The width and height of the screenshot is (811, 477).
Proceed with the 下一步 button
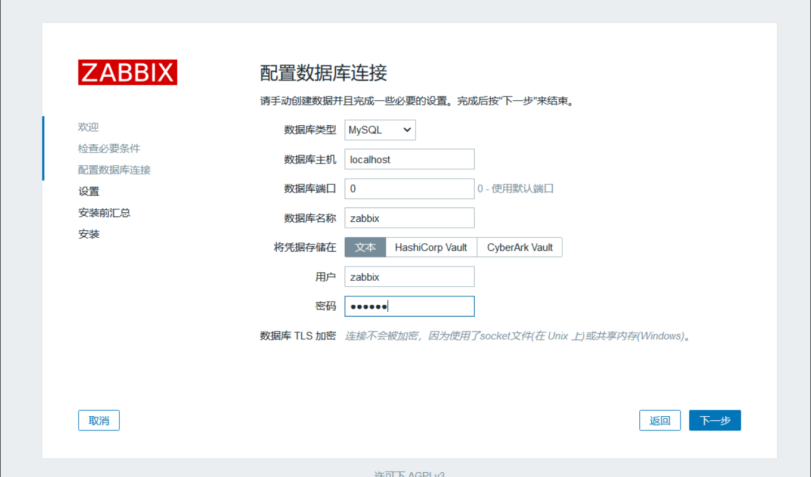click(715, 420)
